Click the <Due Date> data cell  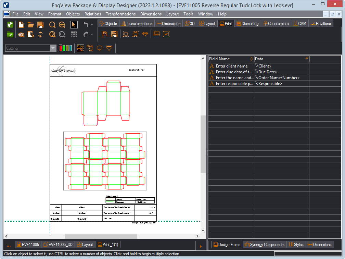282,72
